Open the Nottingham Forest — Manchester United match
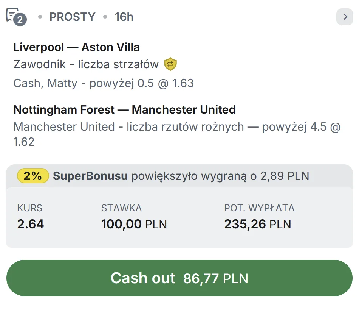The image size is (359, 309). coord(124,109)
